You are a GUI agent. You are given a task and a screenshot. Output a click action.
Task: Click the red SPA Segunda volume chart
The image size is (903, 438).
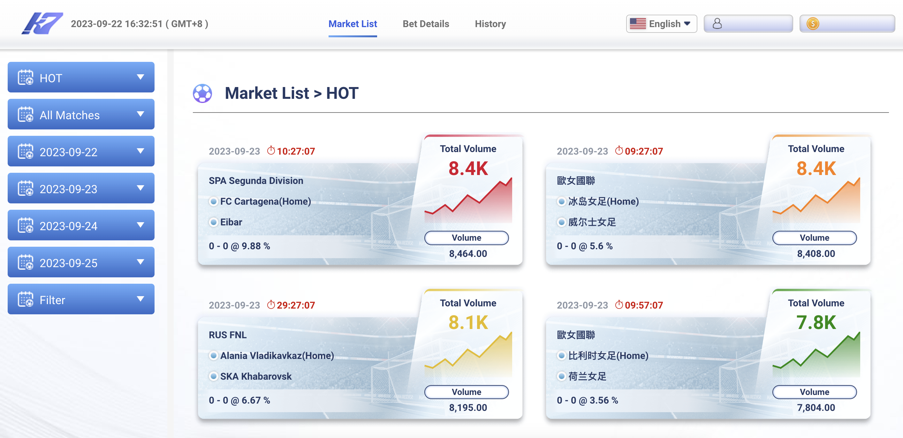[468, 200]
